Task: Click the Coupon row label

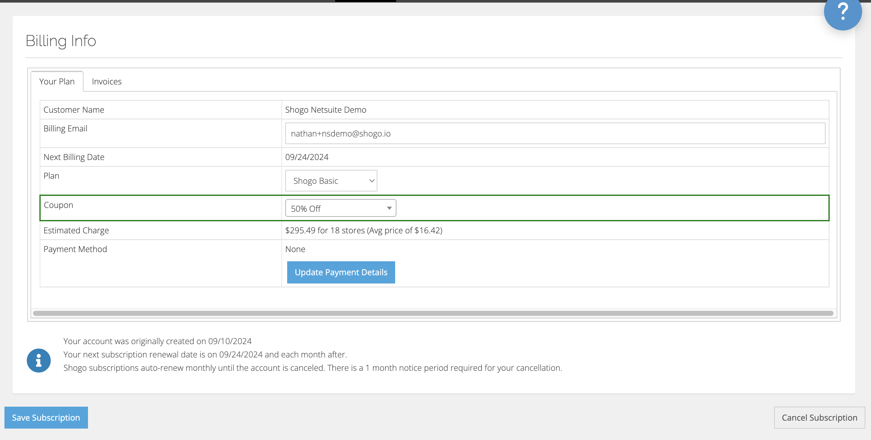Action: coord(58,205)
